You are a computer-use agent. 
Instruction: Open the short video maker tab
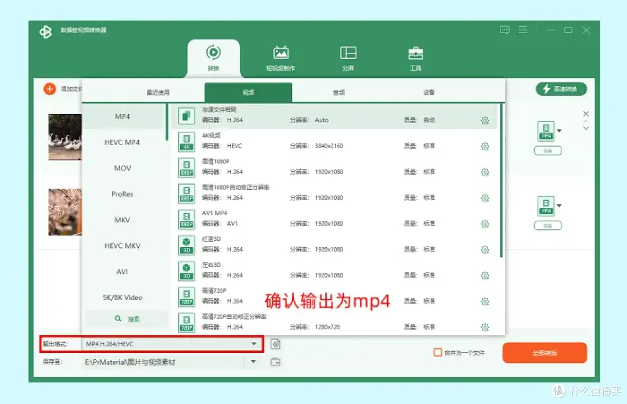[281, 58]
